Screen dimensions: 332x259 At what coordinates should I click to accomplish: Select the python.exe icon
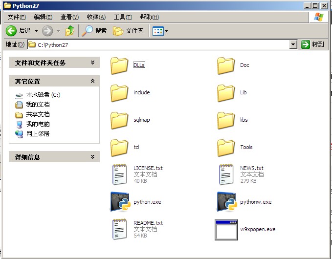click(120, 202)
